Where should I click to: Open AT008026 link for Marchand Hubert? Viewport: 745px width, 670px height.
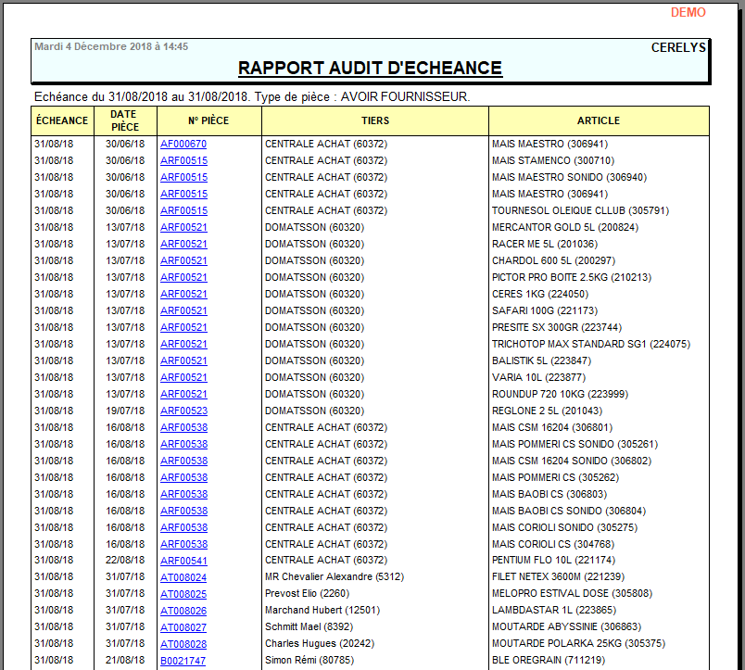click(x=183, y=611)
